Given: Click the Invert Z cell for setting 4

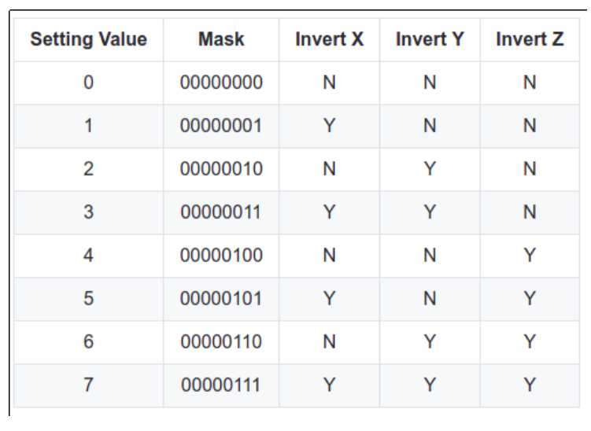Looking at the screenshot, I should (x=530, y=256).
